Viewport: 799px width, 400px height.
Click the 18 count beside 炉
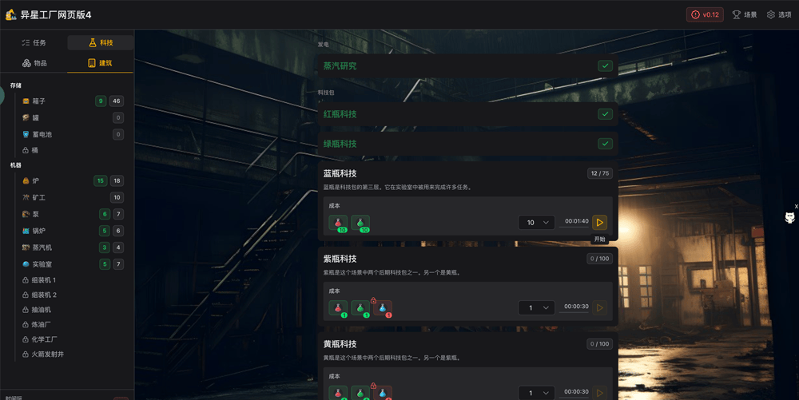tap(117, 180)
